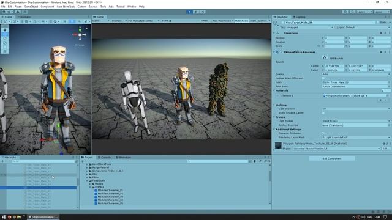Screen dimensions: 392x220
Task: Open the Layers dropdown
Action: coord(364,12)
